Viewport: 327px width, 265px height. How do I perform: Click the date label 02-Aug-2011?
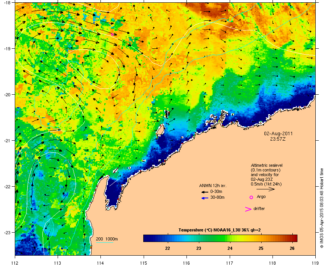click(278, 134)
